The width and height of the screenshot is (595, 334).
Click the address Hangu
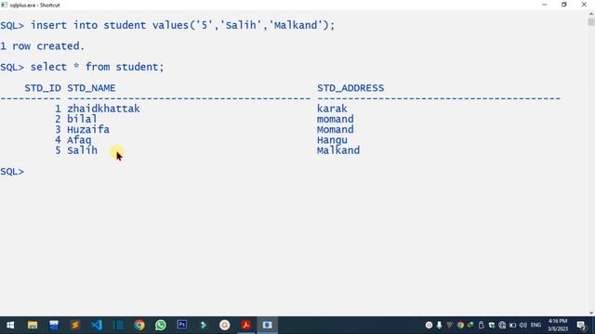pyautogui.click(x=332, y=140)
